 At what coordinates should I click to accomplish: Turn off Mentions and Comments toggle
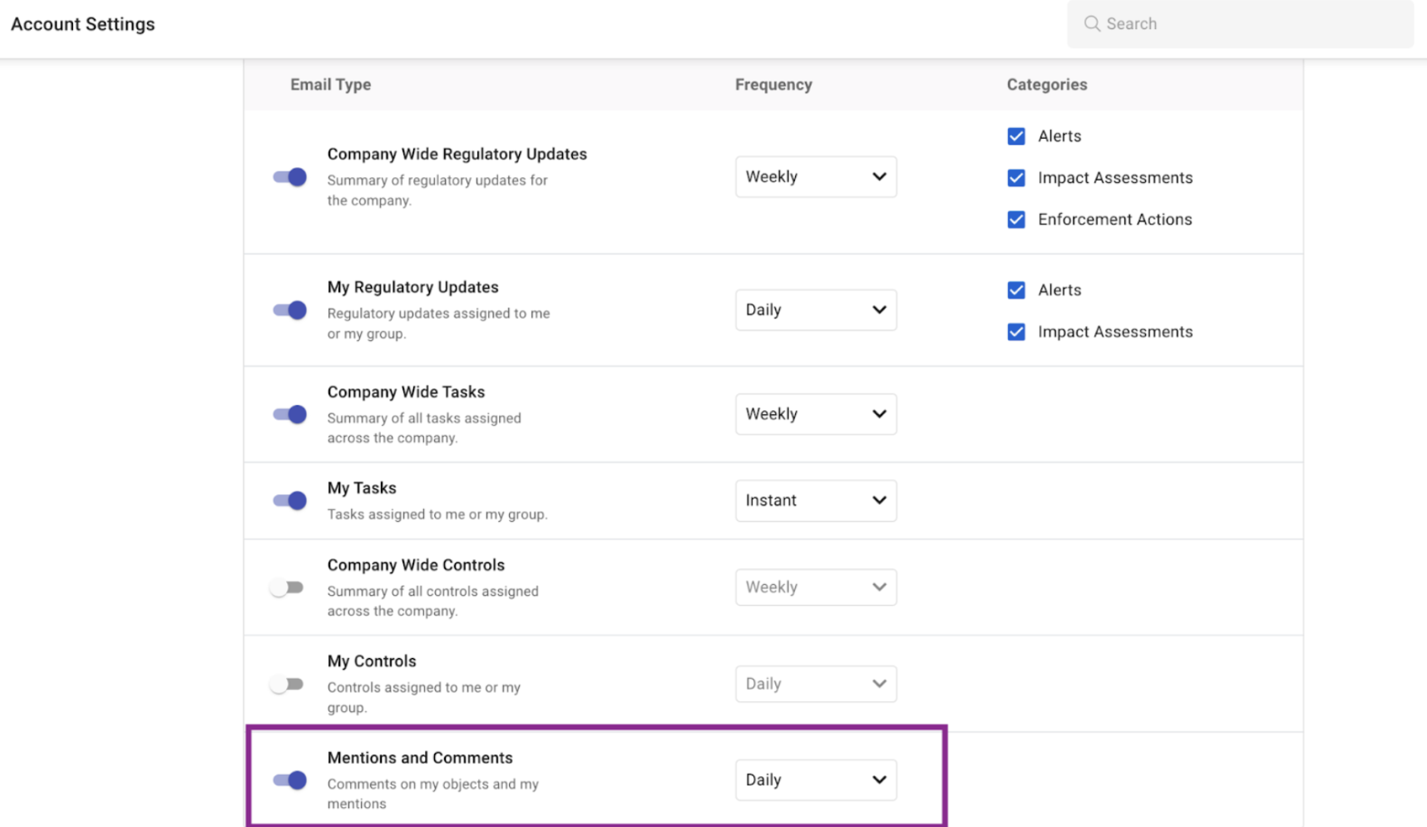click(290, 780)
